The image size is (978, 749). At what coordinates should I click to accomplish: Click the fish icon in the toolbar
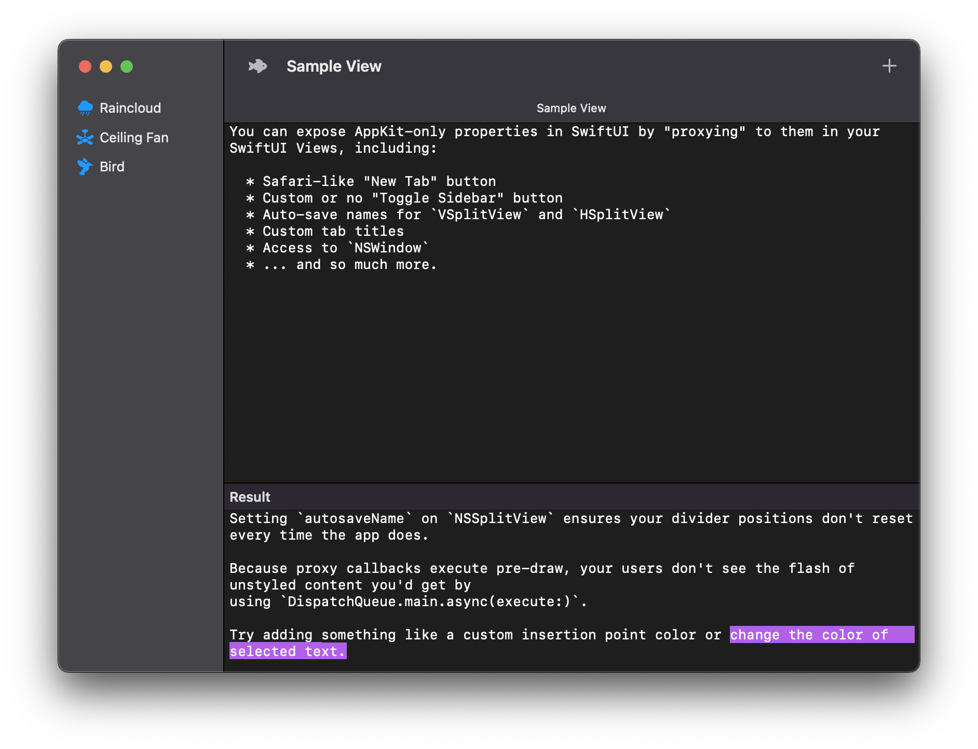257,66
